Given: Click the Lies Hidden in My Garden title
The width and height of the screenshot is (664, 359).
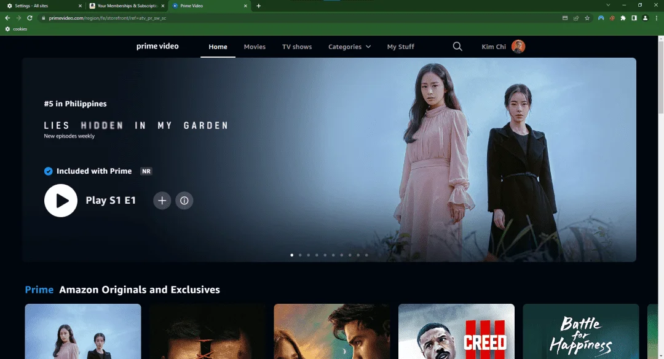Looking at the screenshot, I should pos(136,126).
